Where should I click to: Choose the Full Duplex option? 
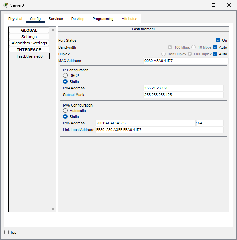click(190, 54)
